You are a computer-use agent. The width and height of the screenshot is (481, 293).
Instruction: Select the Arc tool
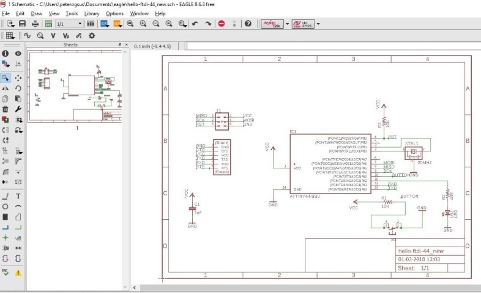click(x=18, y=206)
